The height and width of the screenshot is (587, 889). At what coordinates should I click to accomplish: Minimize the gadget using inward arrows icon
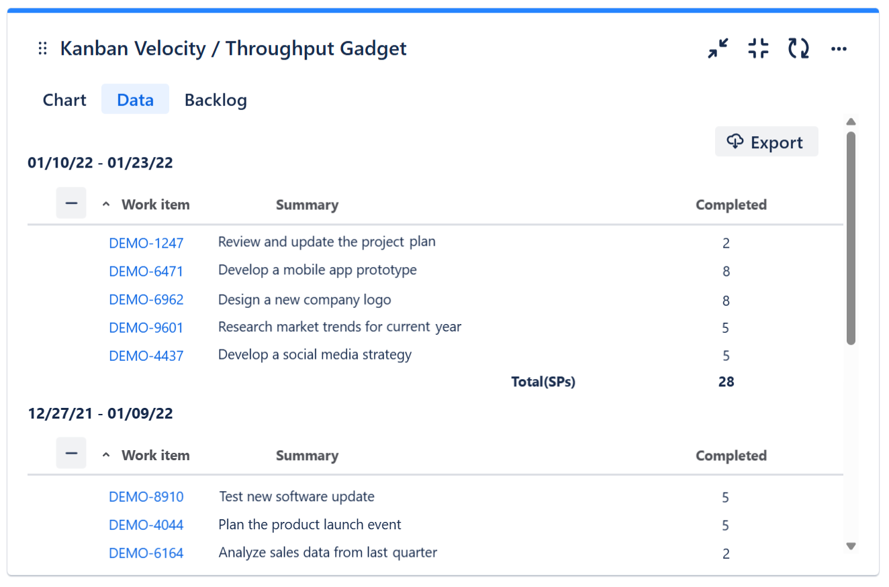click(718, 48)
